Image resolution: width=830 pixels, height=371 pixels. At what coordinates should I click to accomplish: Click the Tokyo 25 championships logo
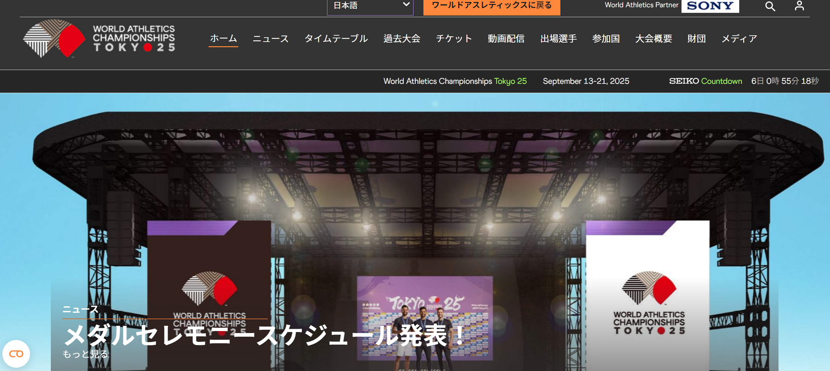coord(99,38)
